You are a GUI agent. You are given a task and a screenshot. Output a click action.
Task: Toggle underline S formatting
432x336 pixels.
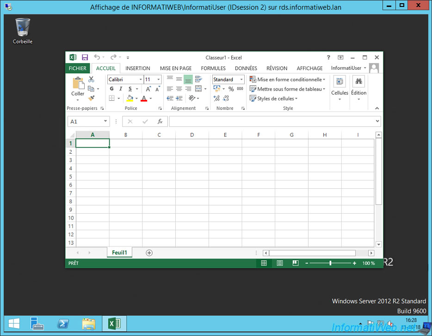click(130, 89)
